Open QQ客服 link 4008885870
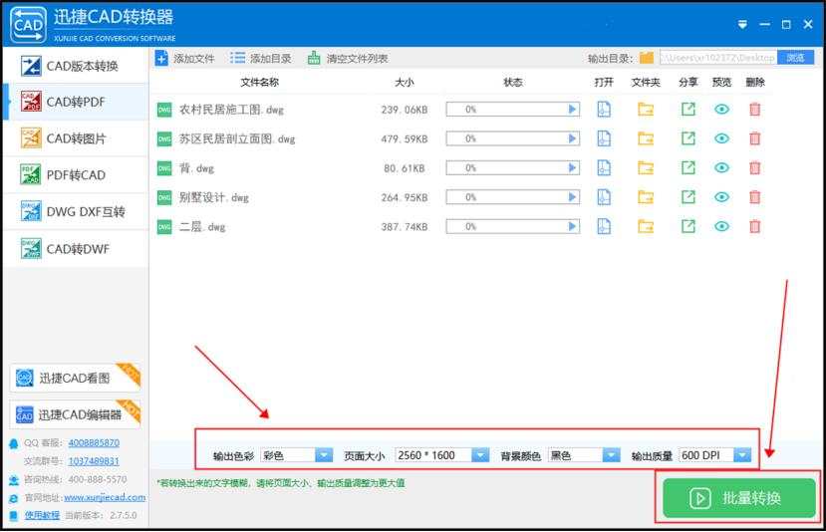826x532 pixels. tap(94, 443)
